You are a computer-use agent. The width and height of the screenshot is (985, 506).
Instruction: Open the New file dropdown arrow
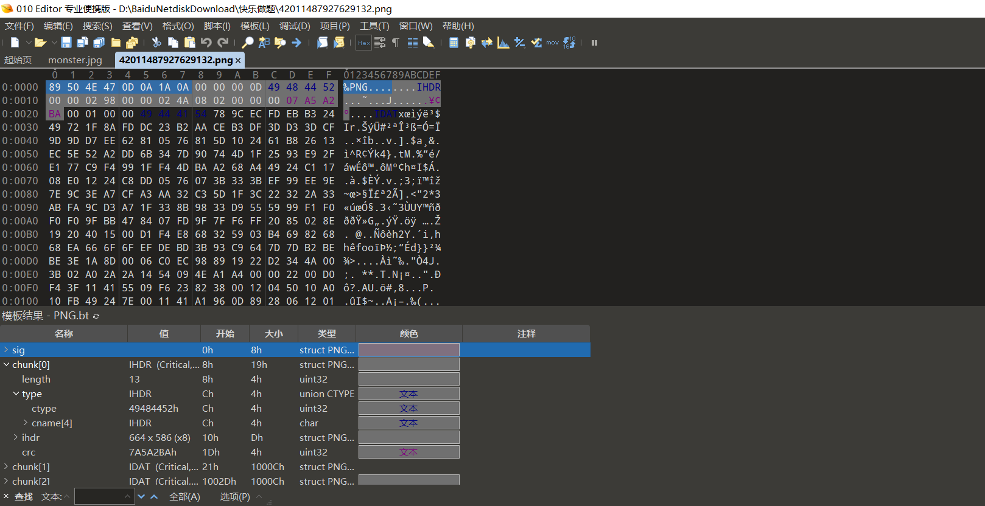28,43
